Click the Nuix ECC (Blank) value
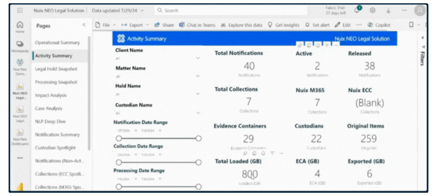This screenshot has height=196, width=437. [x=370, y=103]
